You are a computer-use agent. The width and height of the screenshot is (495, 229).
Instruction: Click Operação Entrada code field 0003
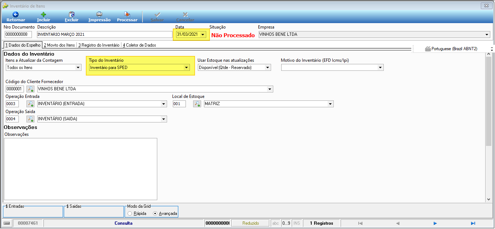(x=12, y=104)
